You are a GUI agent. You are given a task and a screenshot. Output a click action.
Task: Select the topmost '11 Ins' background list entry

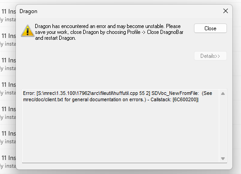click(x=8, y=15)
